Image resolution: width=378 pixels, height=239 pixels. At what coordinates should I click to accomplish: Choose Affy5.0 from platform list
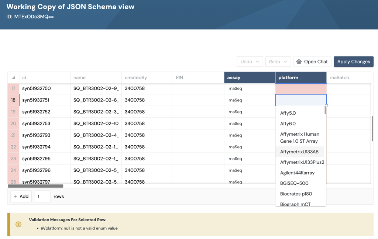288,113
